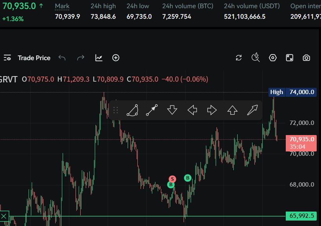This screenshot has width=321, height=226.
Task: Undo the last chart action
Action: click(x=62, y=58)
